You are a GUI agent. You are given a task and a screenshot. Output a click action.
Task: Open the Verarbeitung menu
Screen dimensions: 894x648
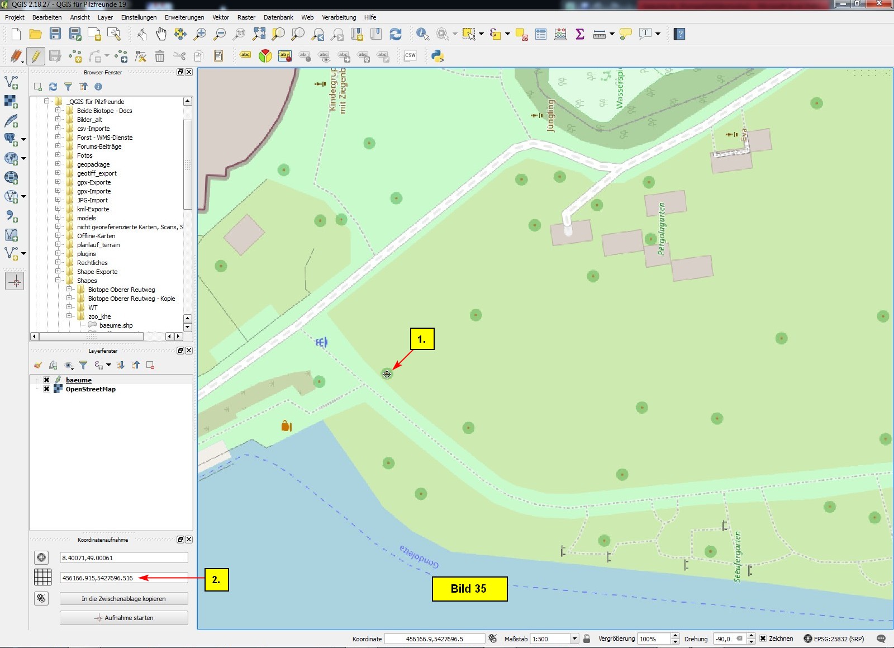click(x=339, y=17)
